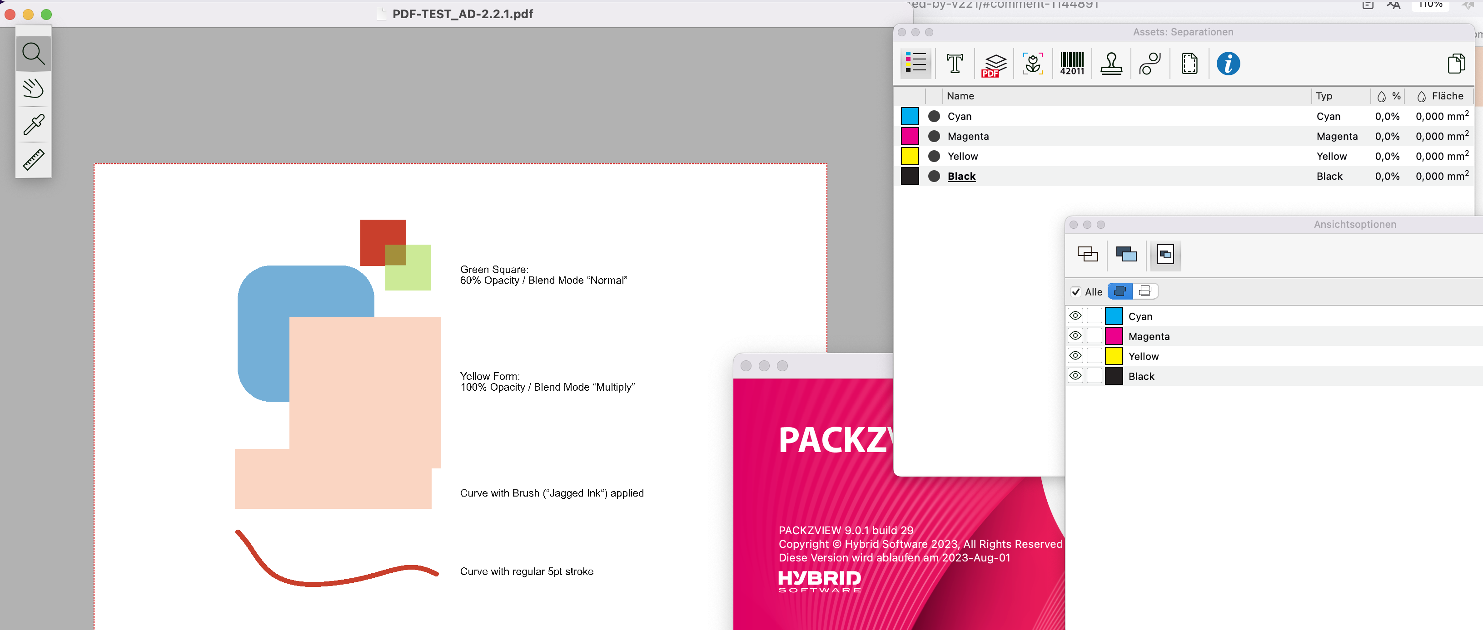Image resolution: width=1483 pixels, height=630 pixels.
Task: Click Magenta swatch in Ansichtsoptionen panel
Action: (1114, 336)
